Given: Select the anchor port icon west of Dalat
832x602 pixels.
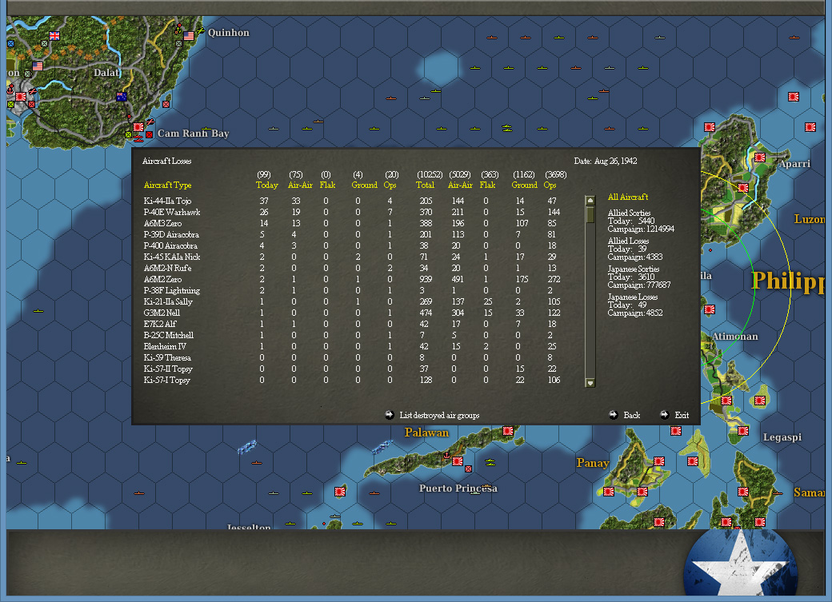Looking at the screenshot, I should pos(10,90).
